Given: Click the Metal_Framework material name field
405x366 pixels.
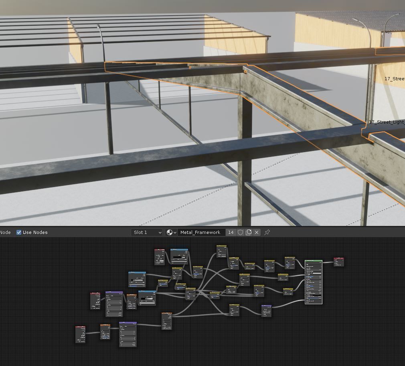Looking at the screenshot, I should [201, 232].
